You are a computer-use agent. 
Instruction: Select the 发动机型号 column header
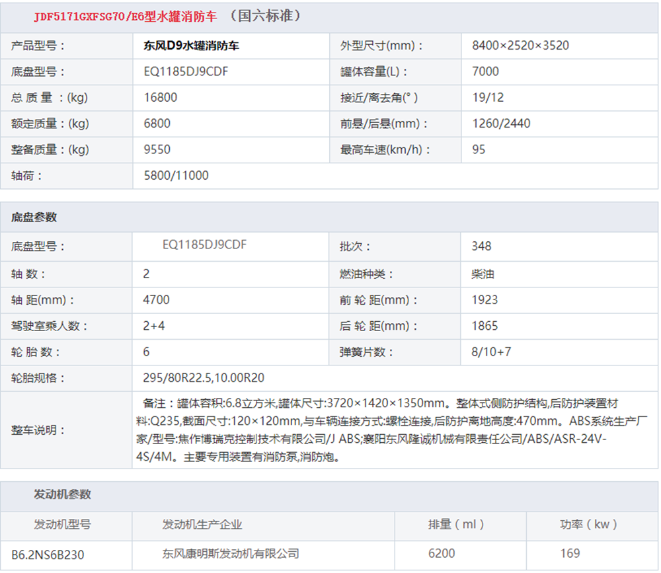[62, 525]
